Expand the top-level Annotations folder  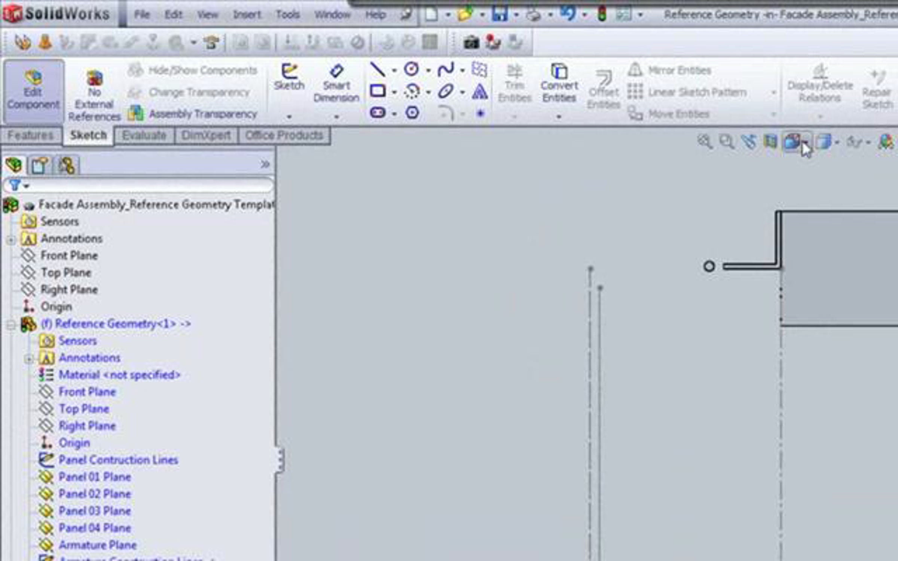(11, 239)
